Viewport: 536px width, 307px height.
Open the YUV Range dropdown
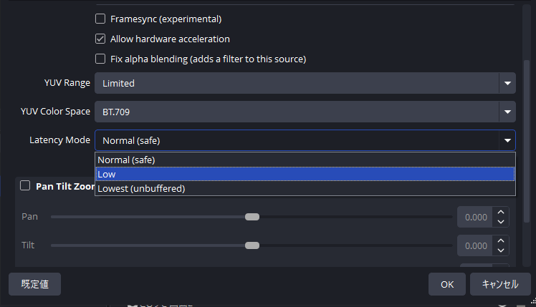point(305,83)
